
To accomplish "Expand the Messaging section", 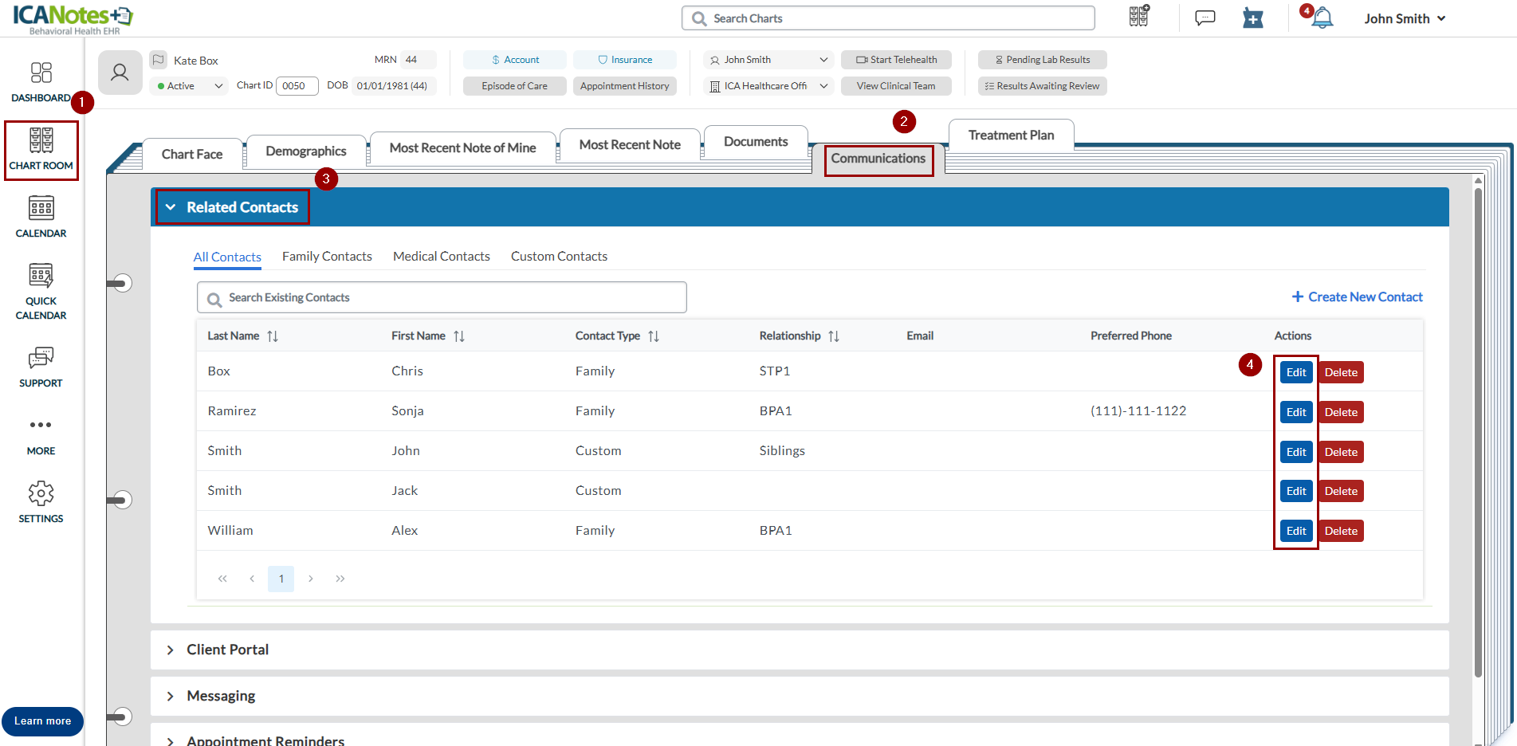I will [x=800, y=697].
